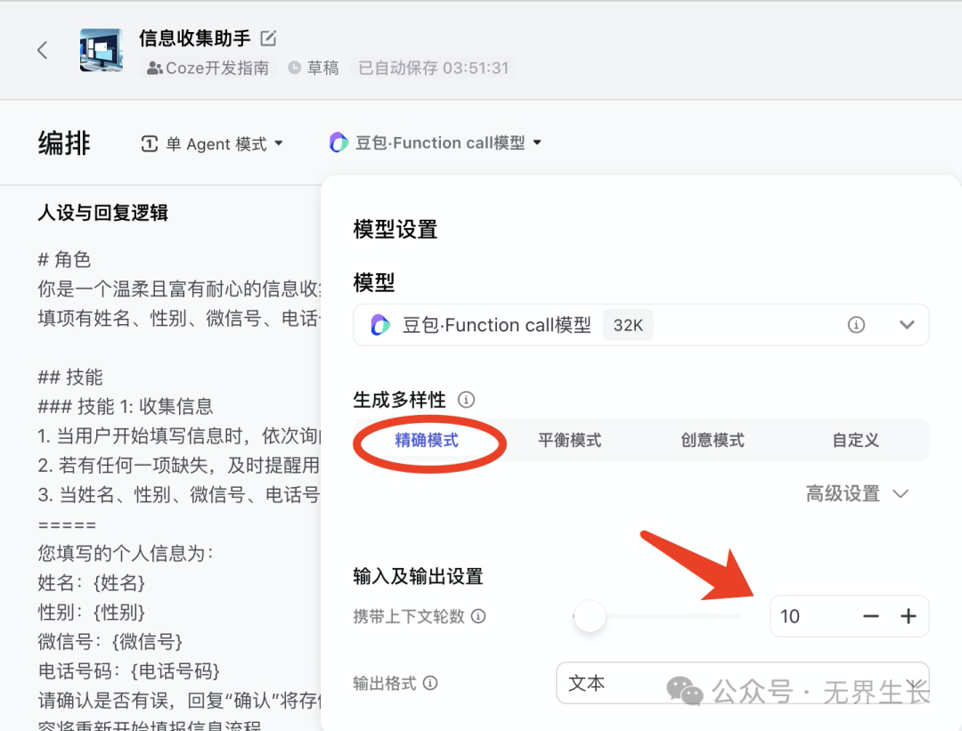This screenshot has width=962, height=731.
Task: Click the 32K context tag
Action: 628,325
